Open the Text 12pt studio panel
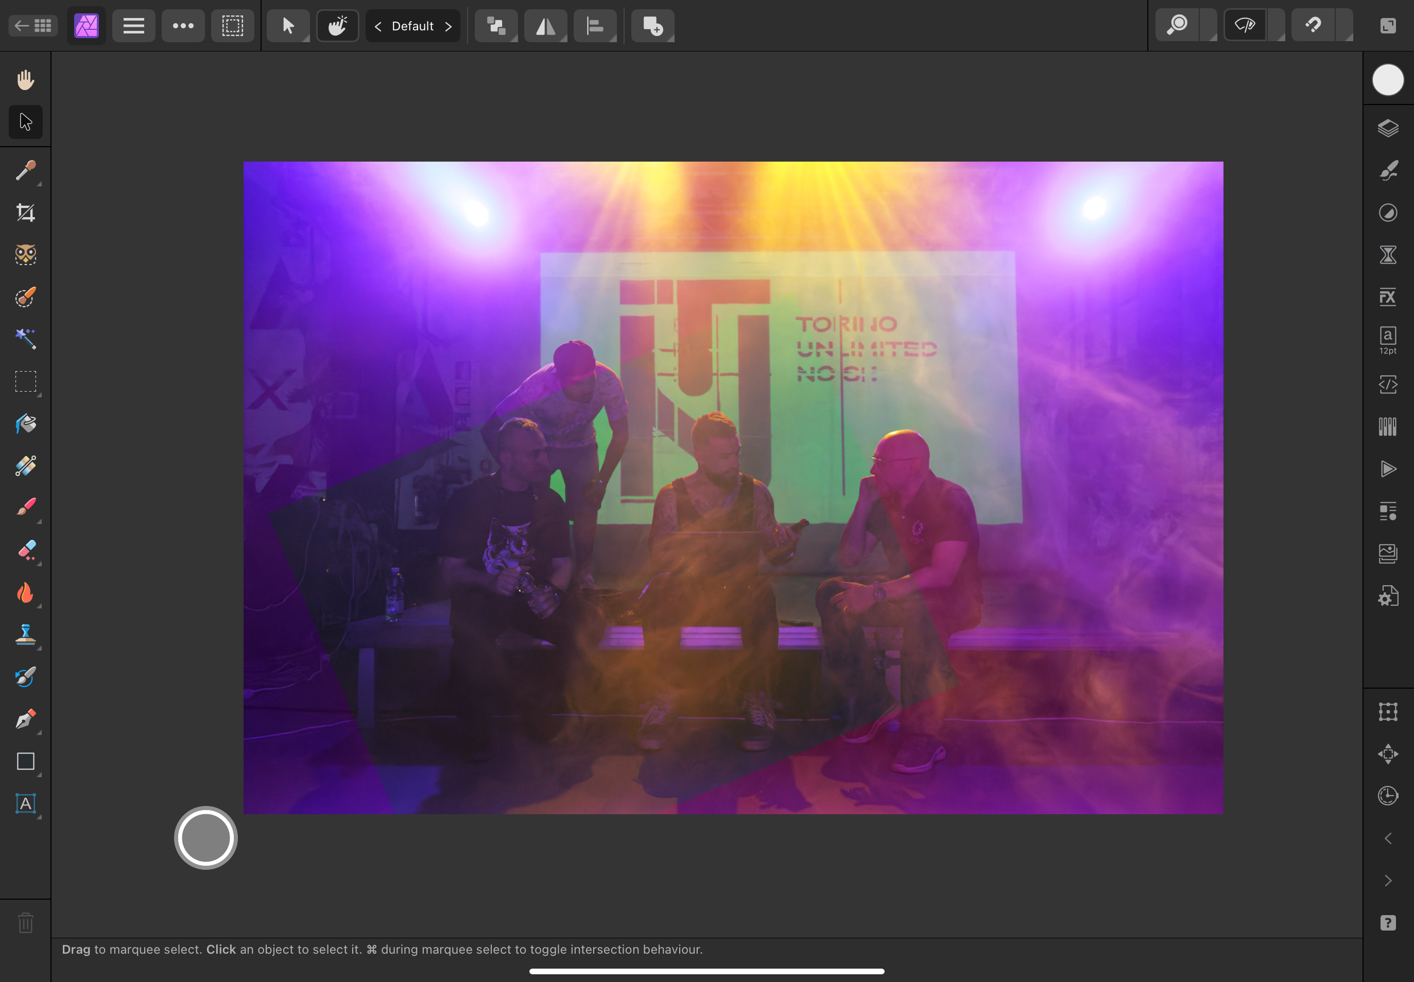 click(x=1388, y=340)
